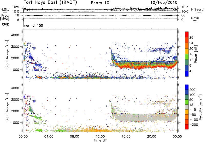Click the "2000" tick of the velocity panel

[15, 111]
